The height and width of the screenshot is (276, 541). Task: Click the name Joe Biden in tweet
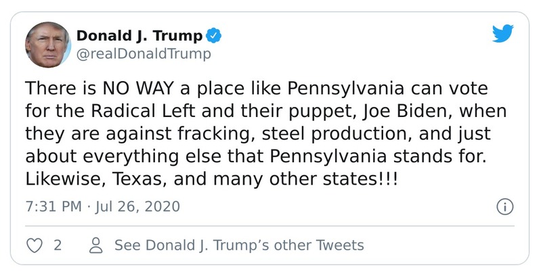point(408,111)
